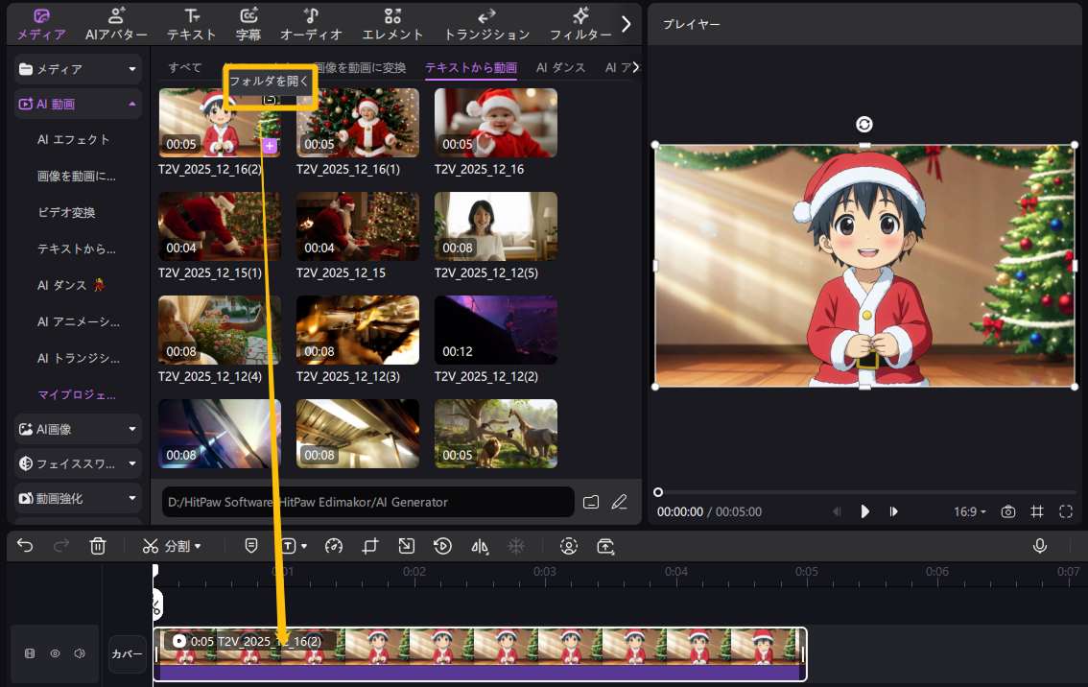
Task: Hide the video track with the eye toggle
Action: [55, 653]
